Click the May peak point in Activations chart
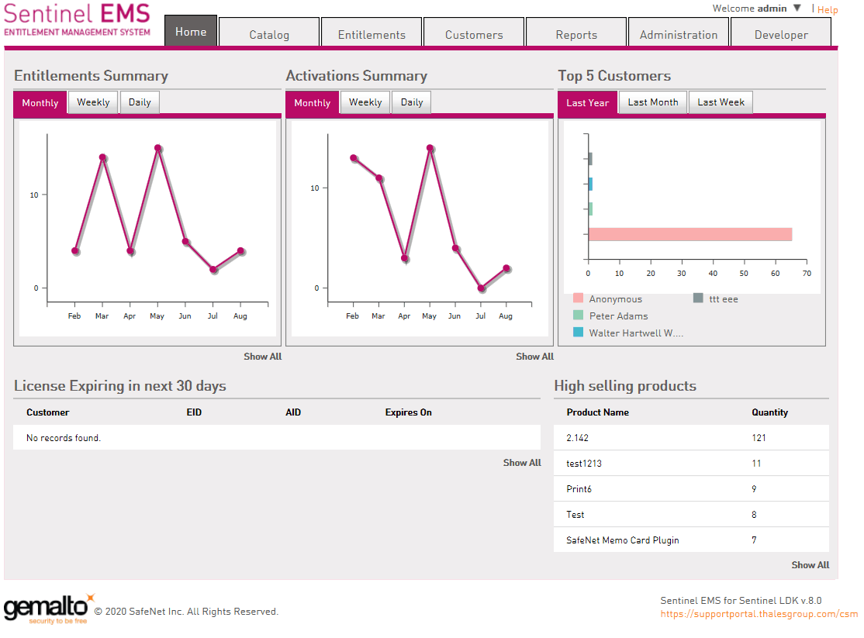This screenshot has height=638, width=864. [x=430, y=148]
